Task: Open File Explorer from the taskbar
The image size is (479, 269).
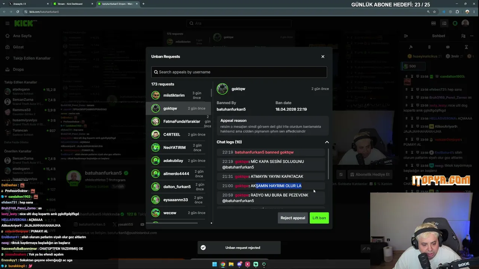Action: (x=231, y=264)
